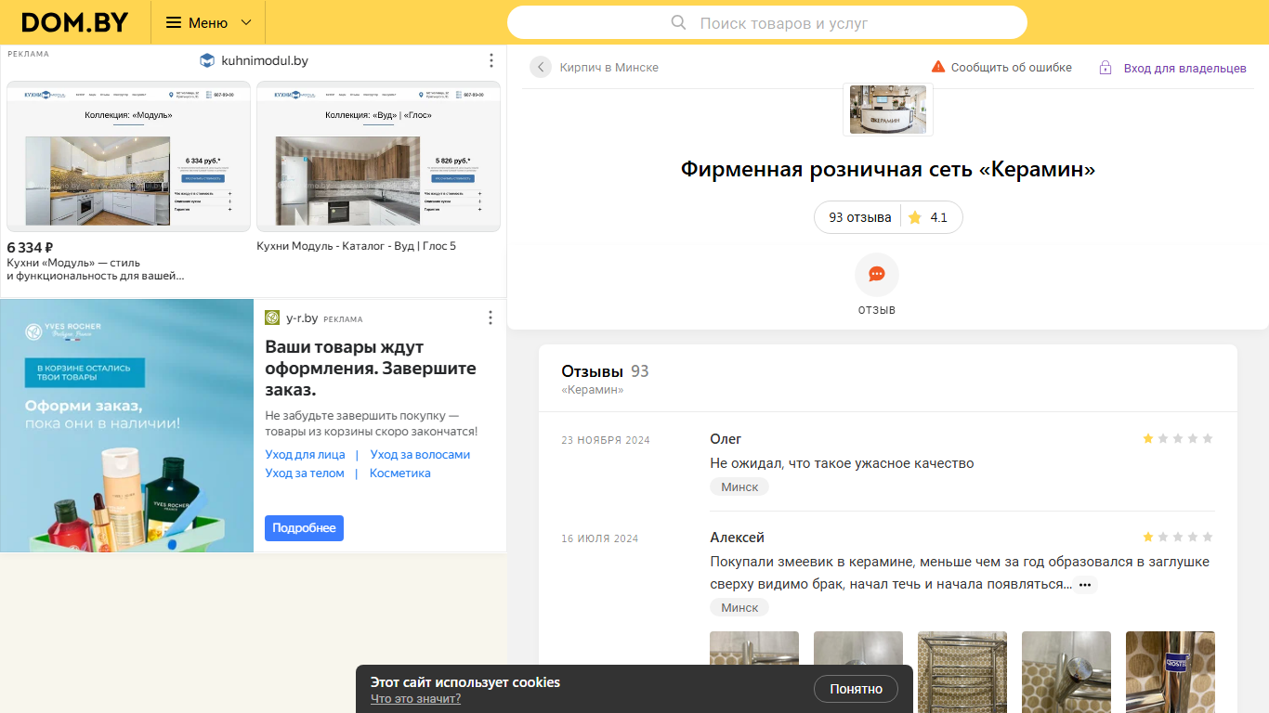
Task: Open the Керамин store thumbnail photo
Action: tap(888, 110)
